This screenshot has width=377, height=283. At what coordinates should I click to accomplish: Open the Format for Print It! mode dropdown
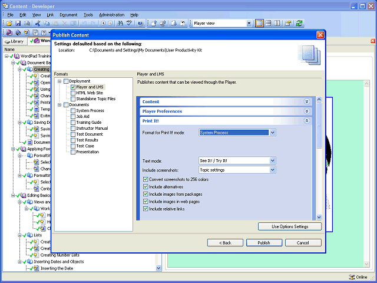pos(272,133)
